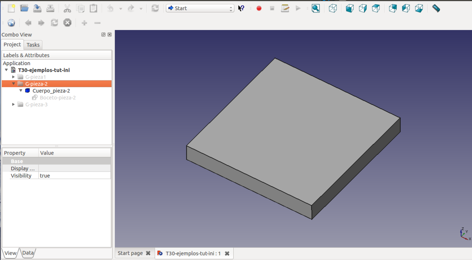
Task: Select Boceto-pieza-2 sketch in the tree
Action: click(57, 97)
